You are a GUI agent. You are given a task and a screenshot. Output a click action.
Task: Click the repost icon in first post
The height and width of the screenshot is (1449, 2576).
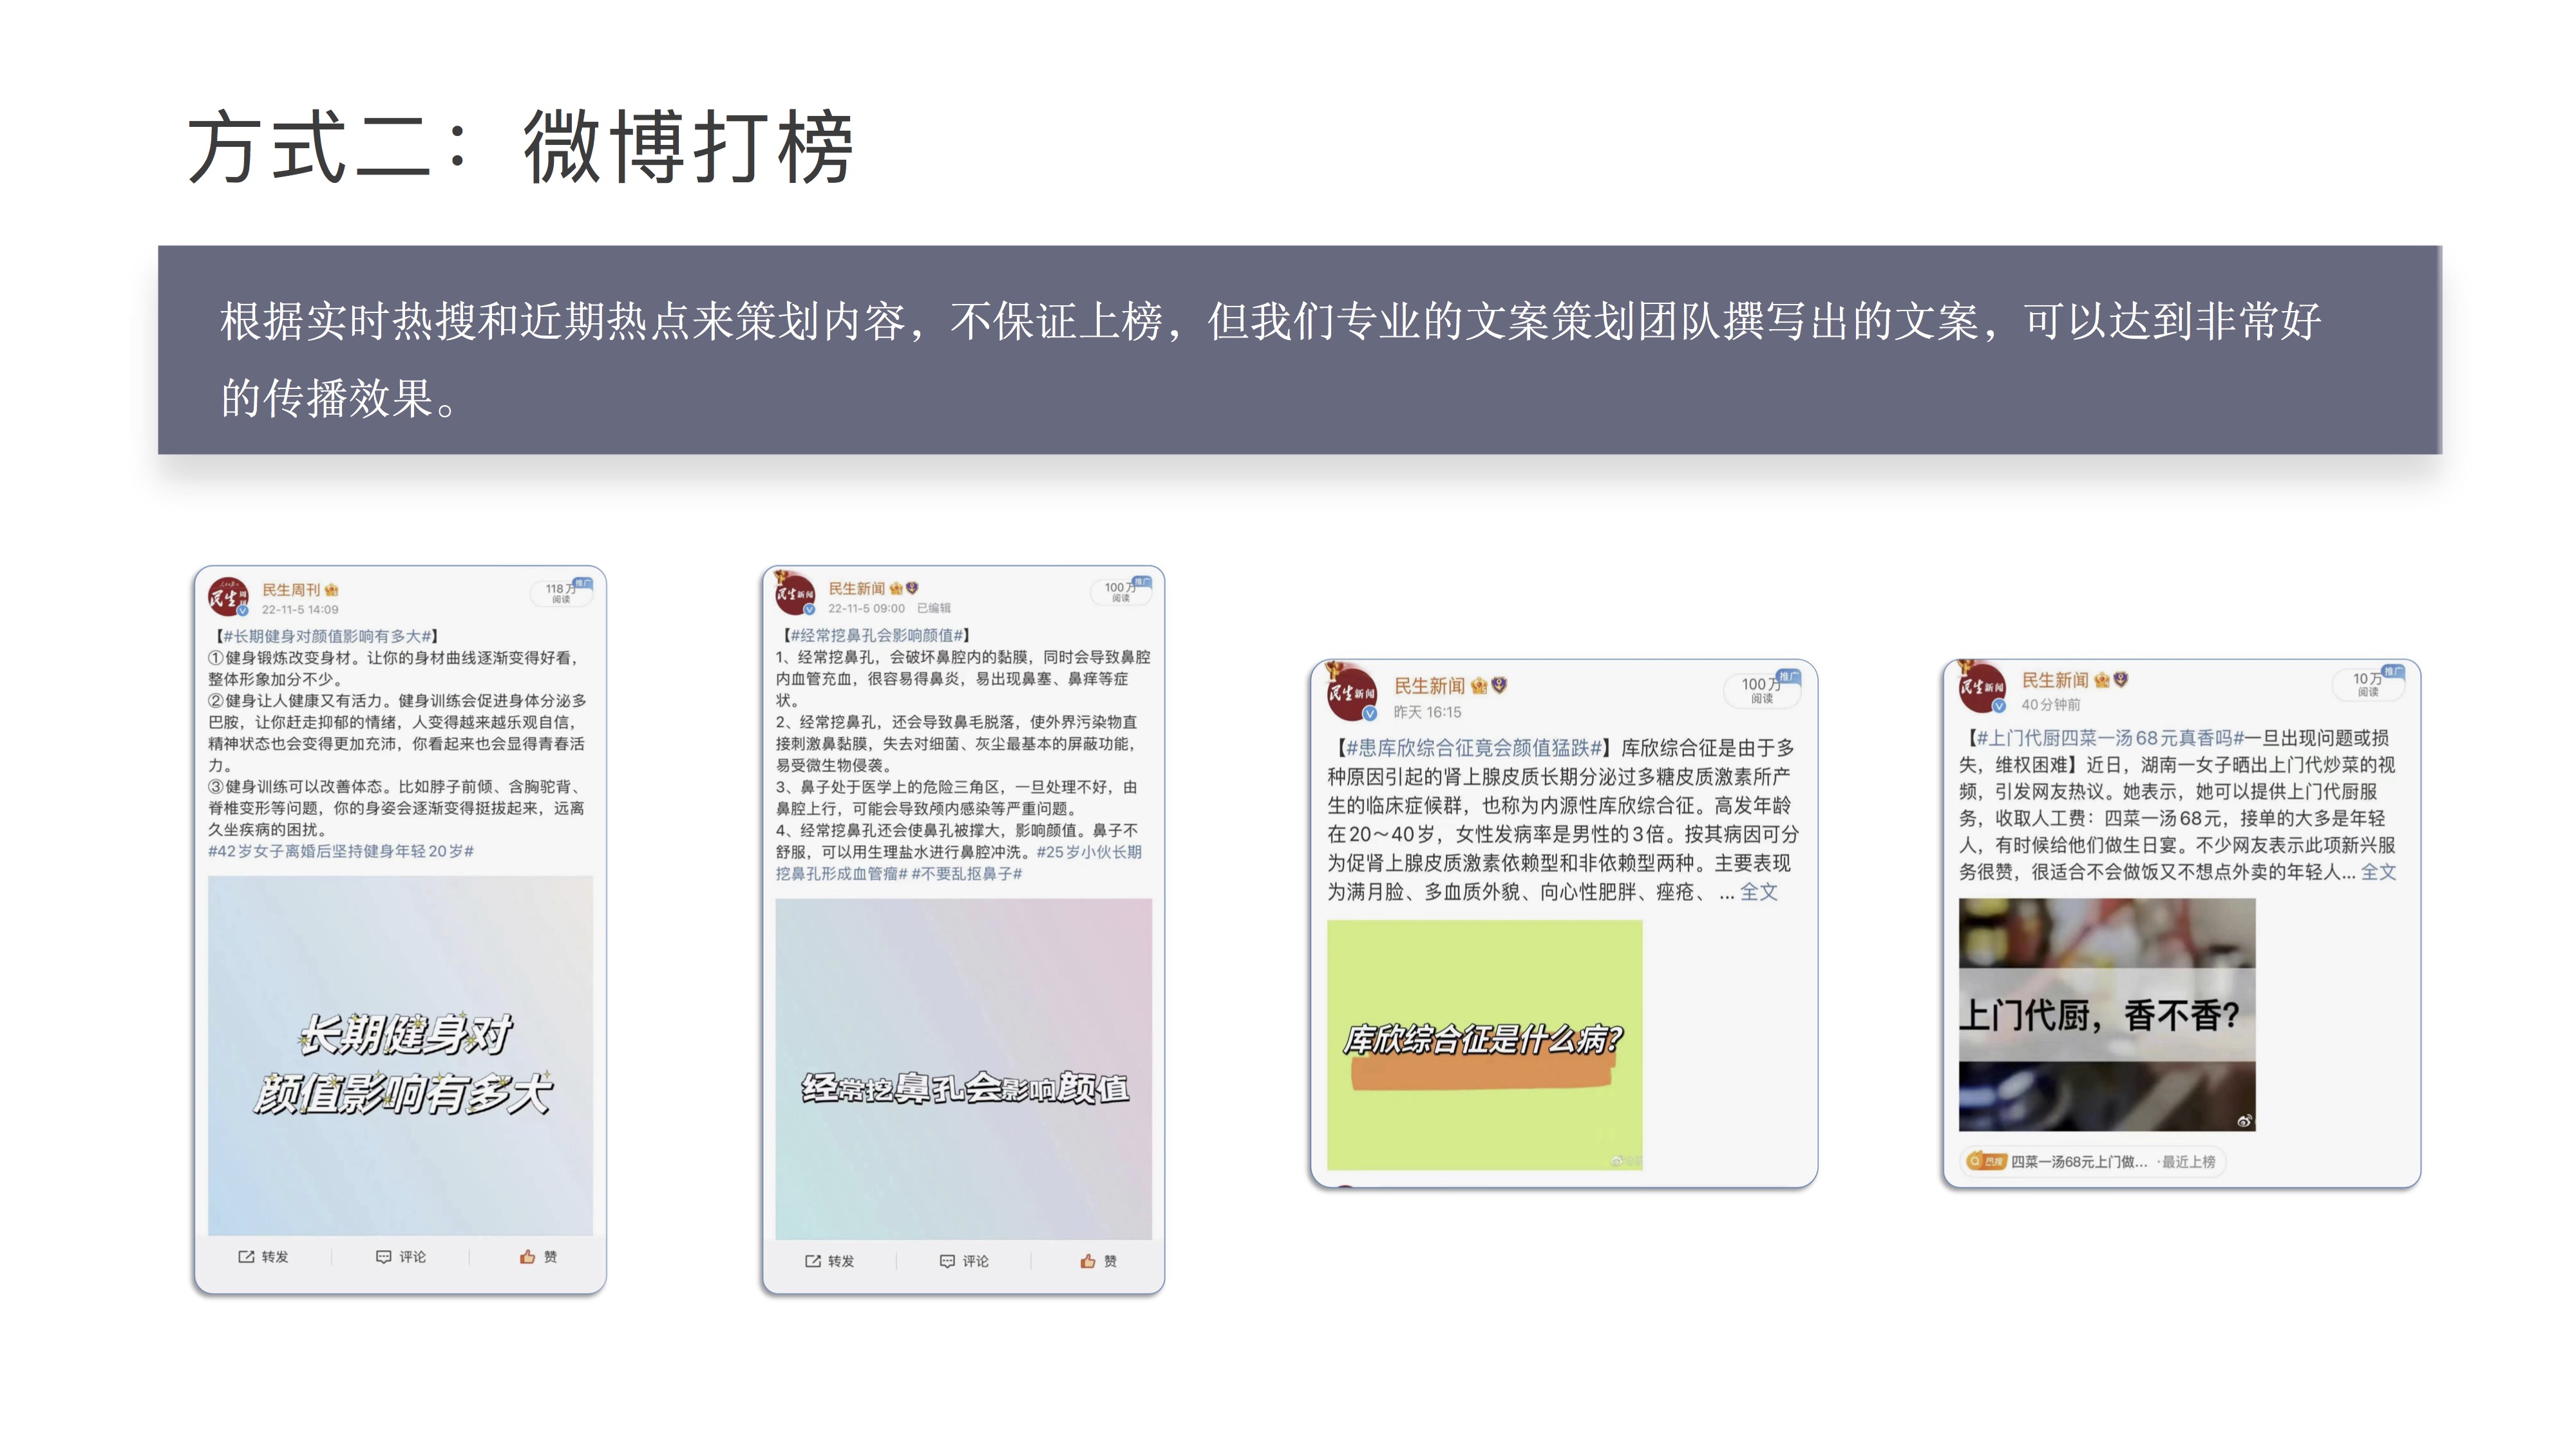coord(246,1257)
